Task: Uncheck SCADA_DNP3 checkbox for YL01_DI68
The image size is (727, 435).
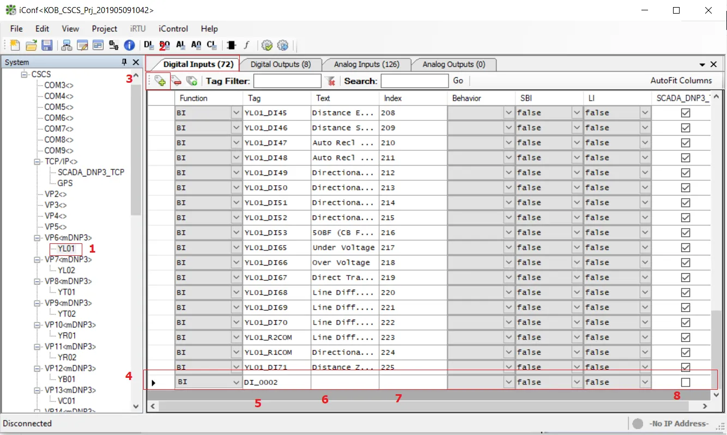Action: pos(686,292)
